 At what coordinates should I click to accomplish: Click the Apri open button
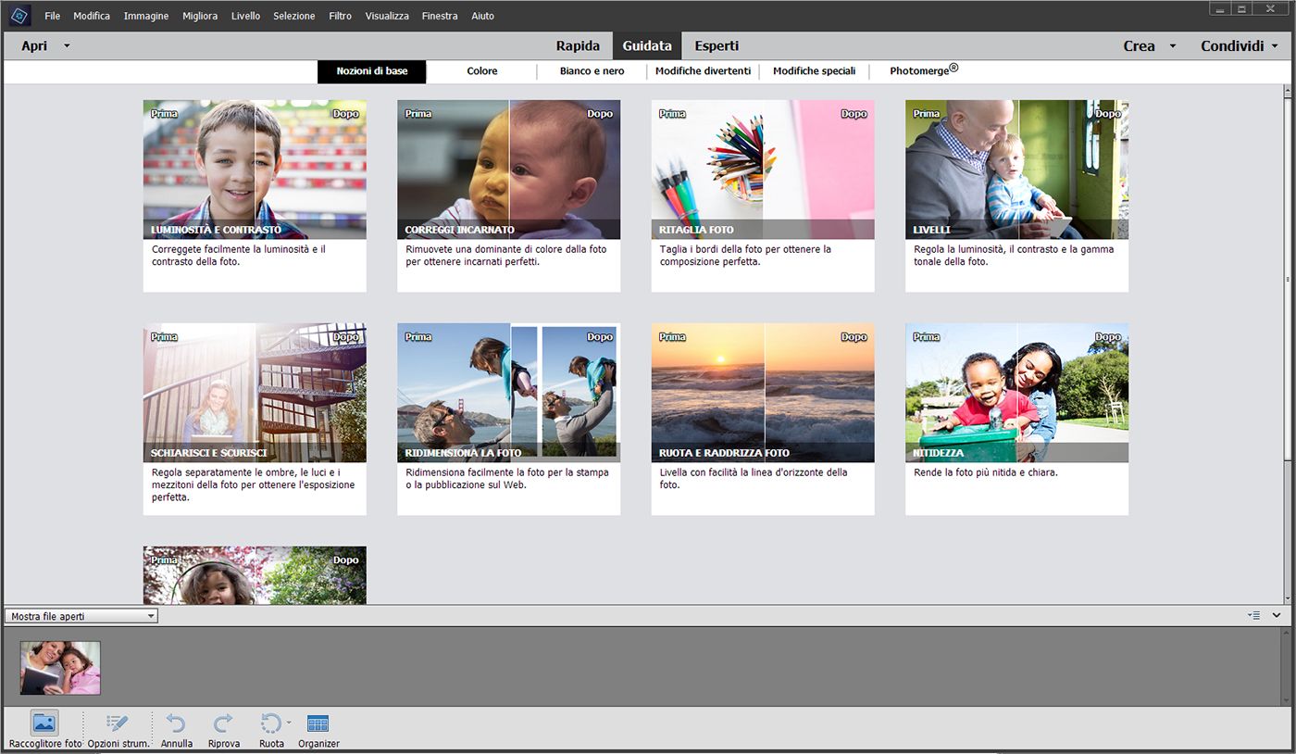34,45
